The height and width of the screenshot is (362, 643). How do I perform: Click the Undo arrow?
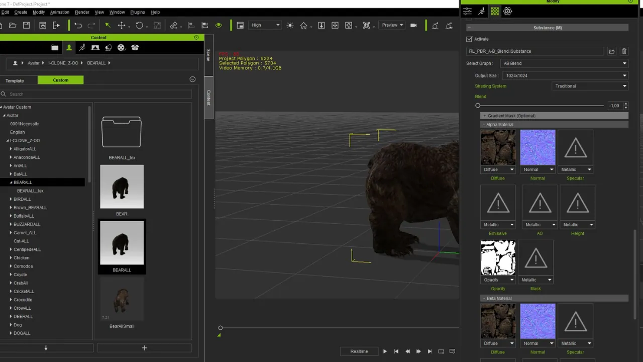point(78,25)
